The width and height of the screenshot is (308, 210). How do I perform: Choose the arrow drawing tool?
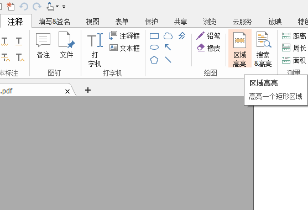[x=168, y=48]
